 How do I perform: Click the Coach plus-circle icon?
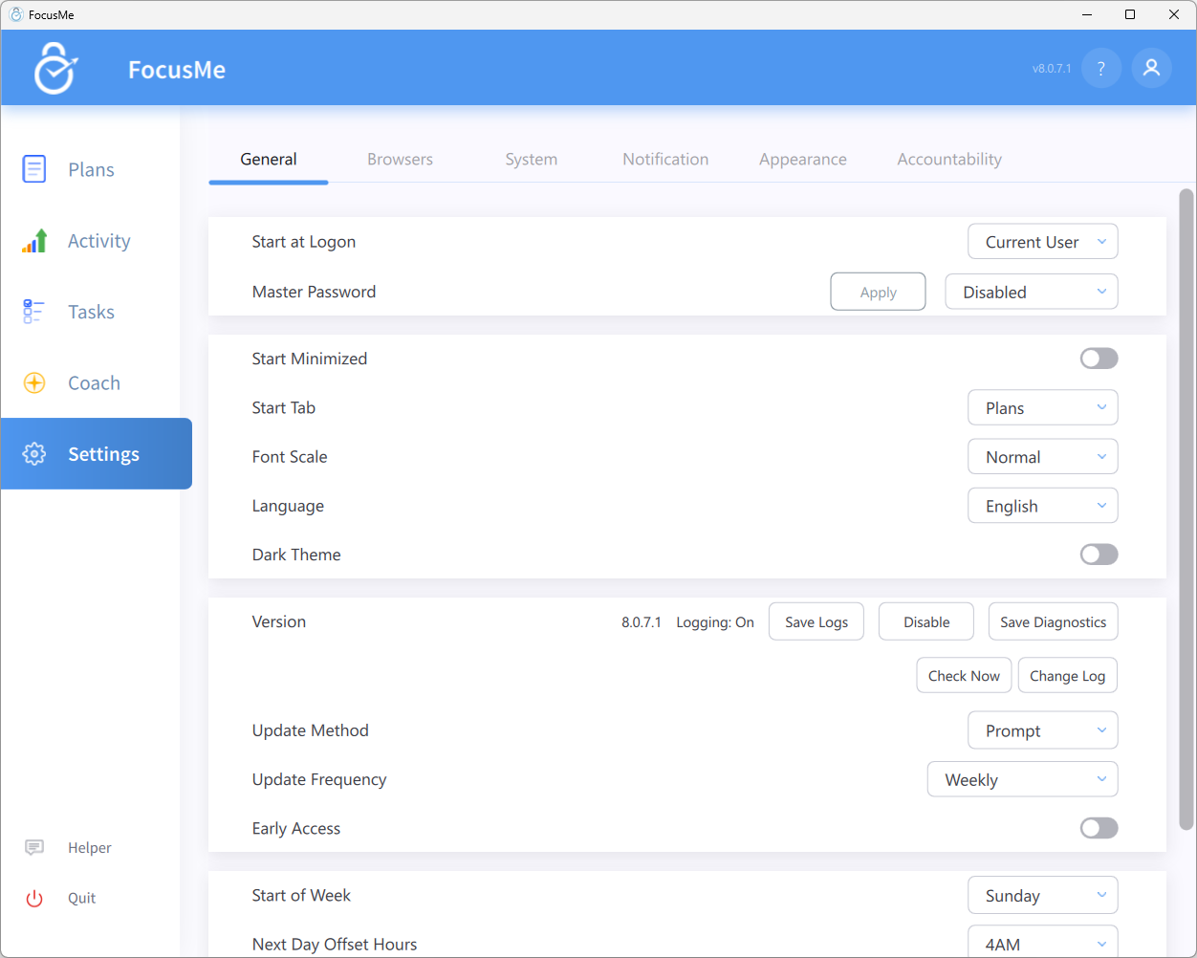coord(34,383)
